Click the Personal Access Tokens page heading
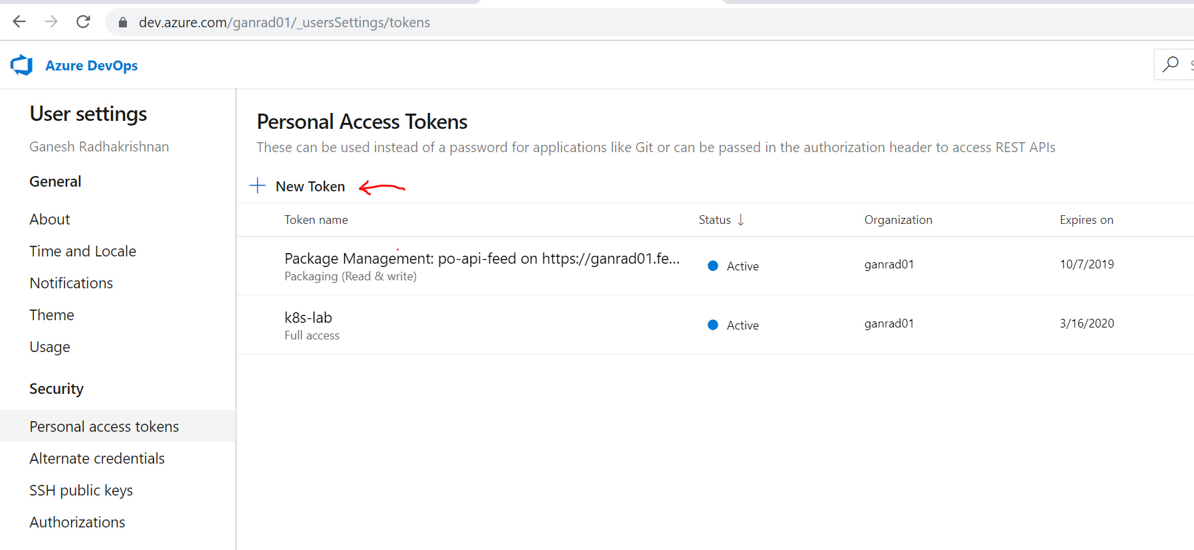Screen dimensions: 1194x550 click(362, 122)
